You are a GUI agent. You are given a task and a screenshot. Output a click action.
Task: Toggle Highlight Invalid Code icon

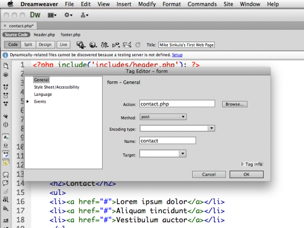click(6, 146)
